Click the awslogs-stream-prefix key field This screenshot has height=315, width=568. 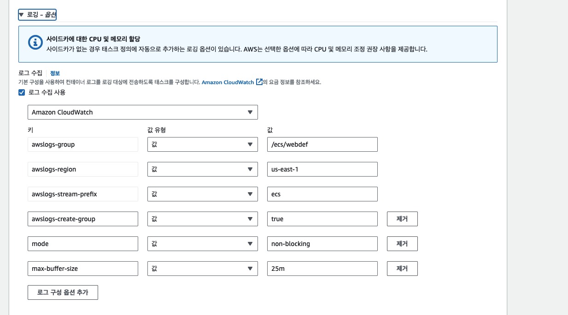pyautogui.click(x=83, y=194)
